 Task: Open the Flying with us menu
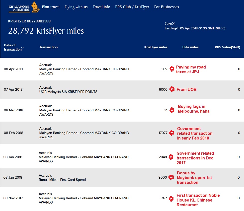tap(76, 7)
